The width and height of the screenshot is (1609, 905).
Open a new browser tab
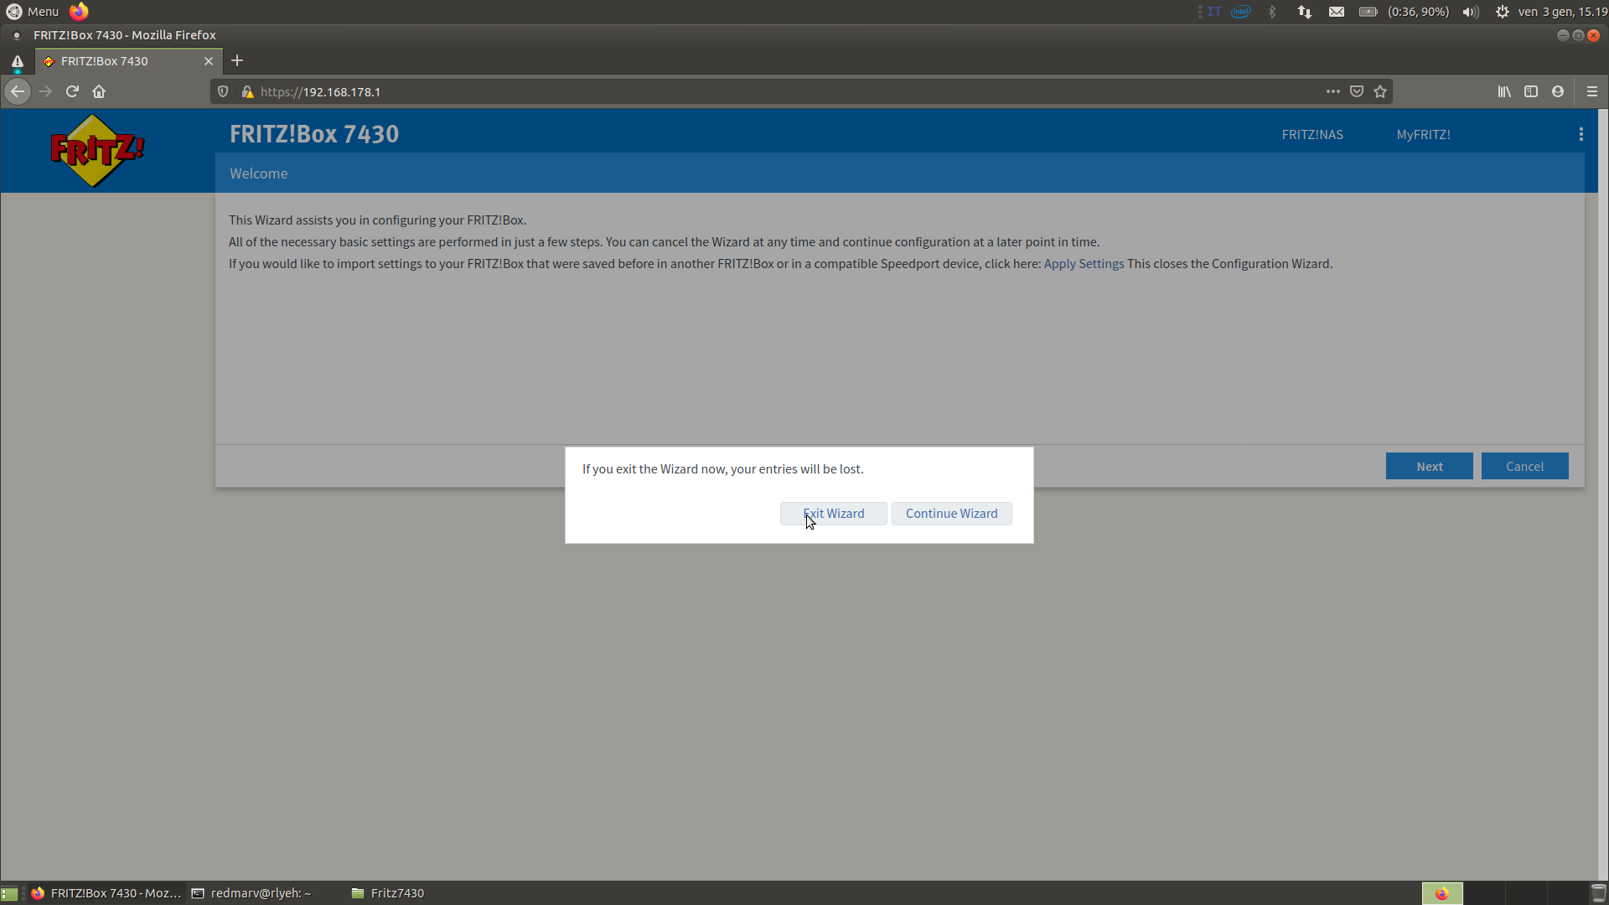(x=237, y=60)
